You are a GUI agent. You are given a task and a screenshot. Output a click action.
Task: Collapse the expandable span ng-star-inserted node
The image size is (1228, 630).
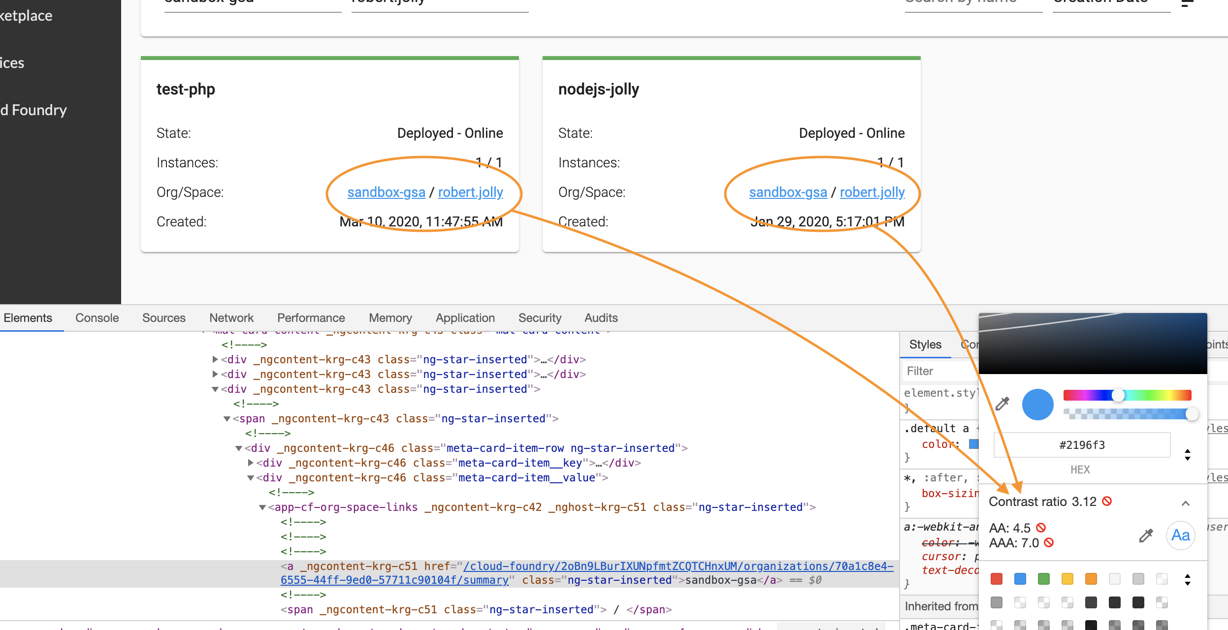(x=227, y=419)
